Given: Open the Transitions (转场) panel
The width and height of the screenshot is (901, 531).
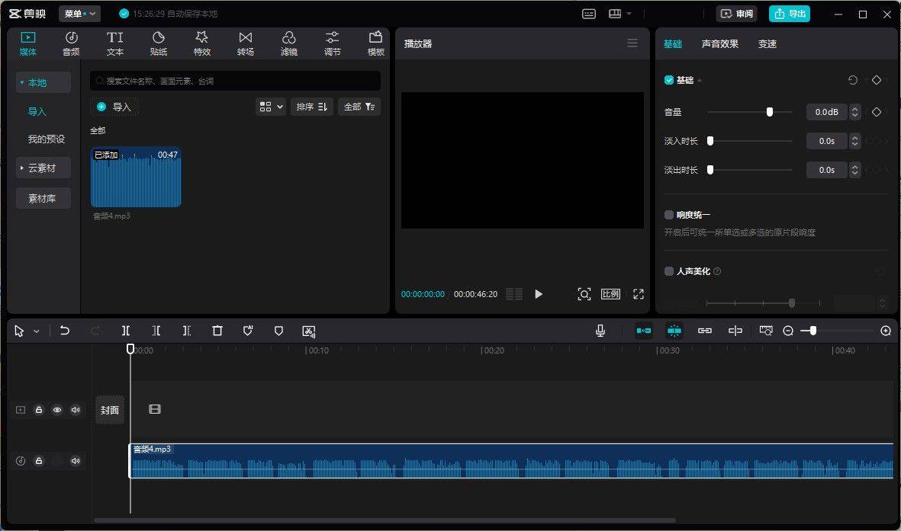Looking at the screenshot, I should point(245,43).
